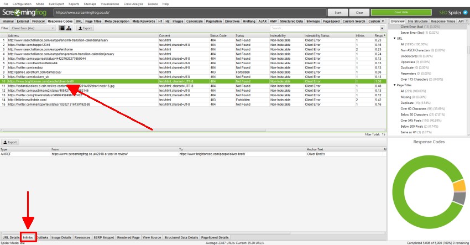Switch to the Protocol tab

tap(38, 21)
